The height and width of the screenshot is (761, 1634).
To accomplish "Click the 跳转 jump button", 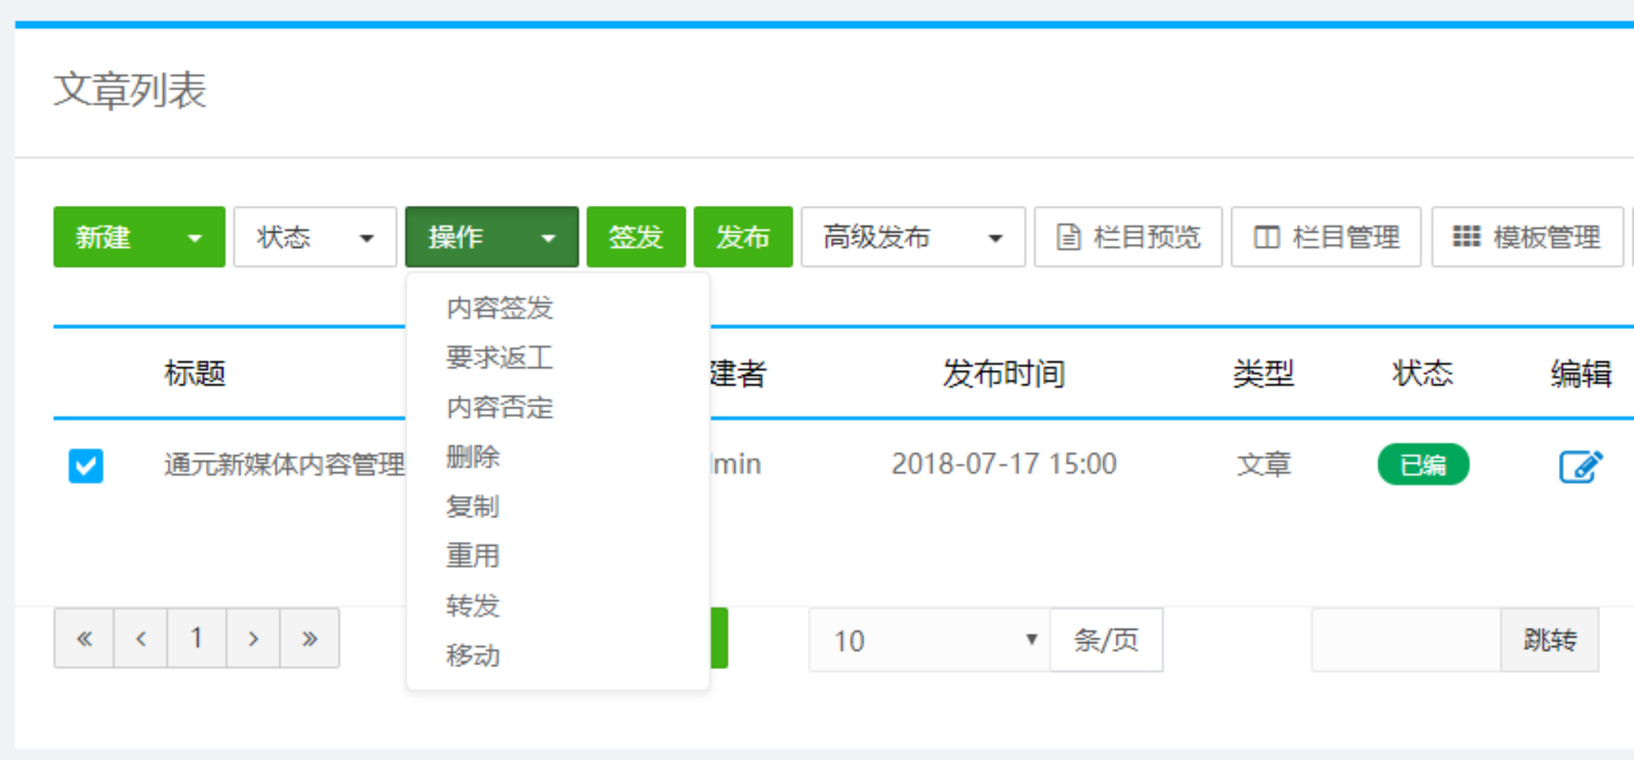I will pyautogui.click(x=1549, y=640).
